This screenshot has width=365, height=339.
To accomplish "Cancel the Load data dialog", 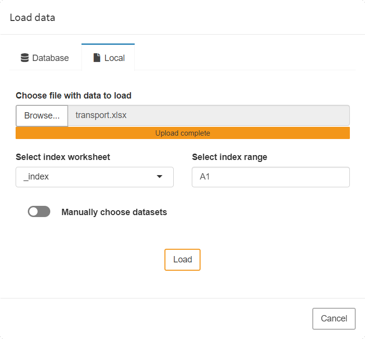I will pos(334,319).
